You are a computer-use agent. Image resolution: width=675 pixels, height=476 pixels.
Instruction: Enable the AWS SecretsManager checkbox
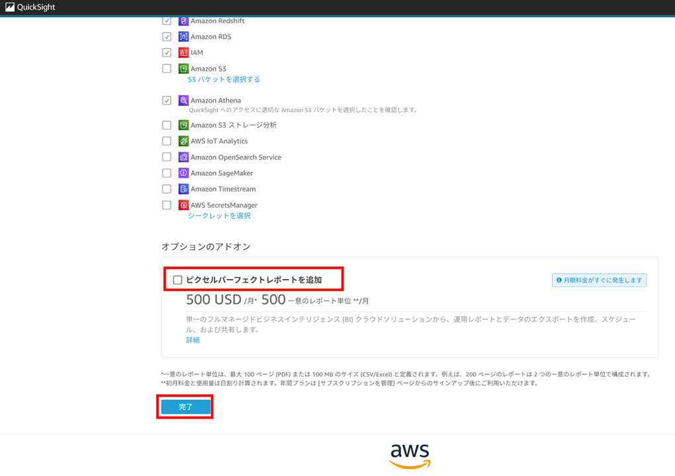167,205
